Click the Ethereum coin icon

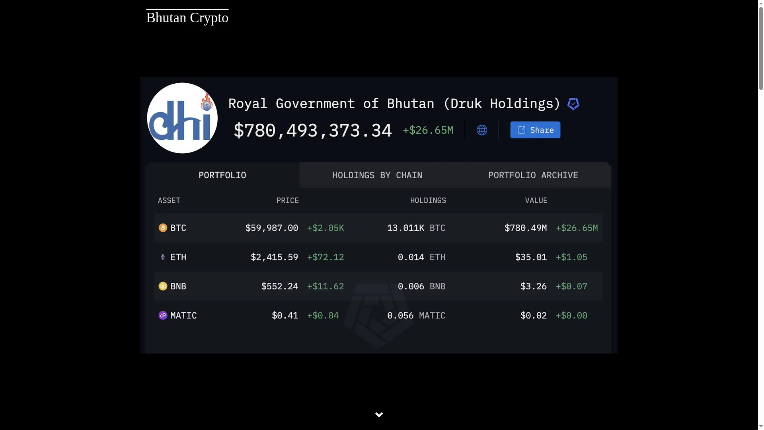click(x=163, y=257)
